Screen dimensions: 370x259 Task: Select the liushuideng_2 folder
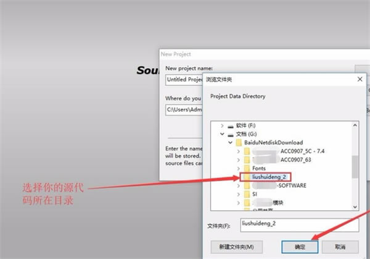(269, 177)
